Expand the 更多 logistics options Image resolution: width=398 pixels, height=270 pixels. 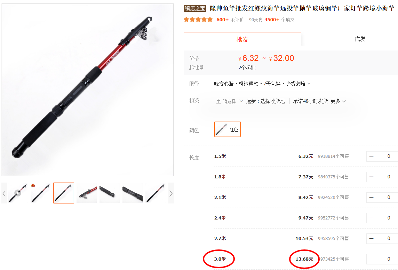338,101
